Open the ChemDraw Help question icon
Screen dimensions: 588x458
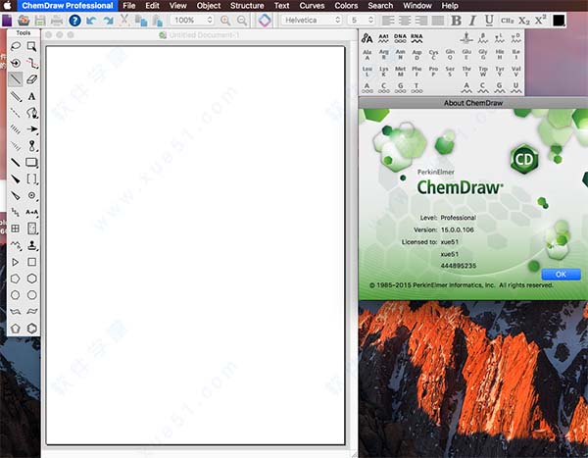coord(74,21)
